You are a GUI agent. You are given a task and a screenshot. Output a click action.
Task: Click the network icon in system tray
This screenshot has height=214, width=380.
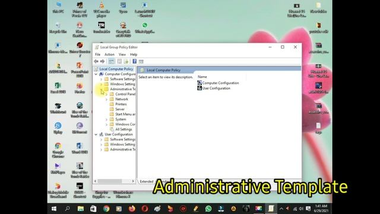294,209
